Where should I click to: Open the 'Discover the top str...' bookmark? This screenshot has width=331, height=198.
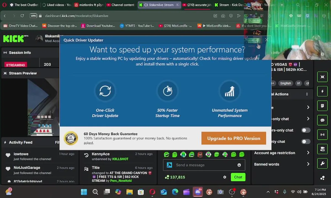(60, 26)
